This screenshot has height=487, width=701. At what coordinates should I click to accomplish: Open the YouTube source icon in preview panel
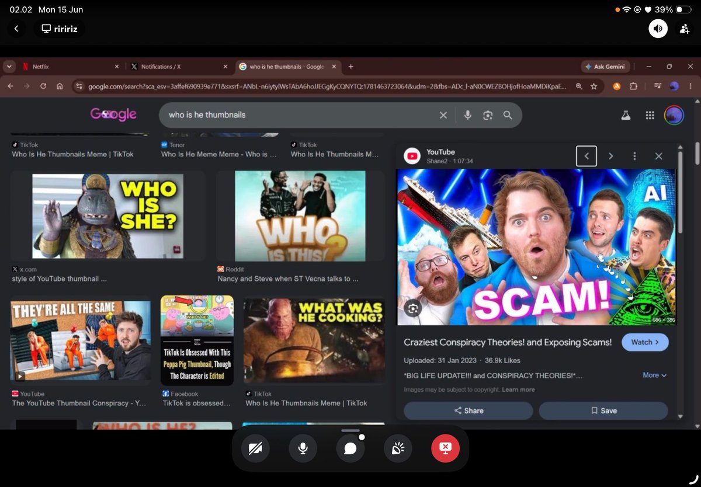412,156
